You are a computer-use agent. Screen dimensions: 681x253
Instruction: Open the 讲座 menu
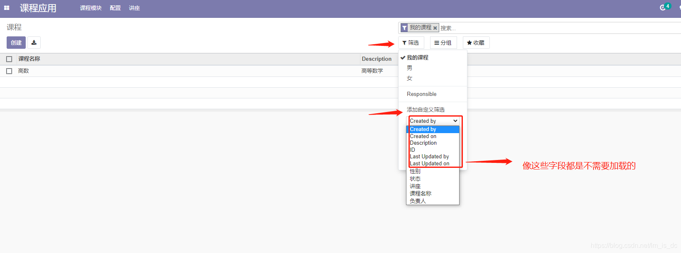(134, 8)
